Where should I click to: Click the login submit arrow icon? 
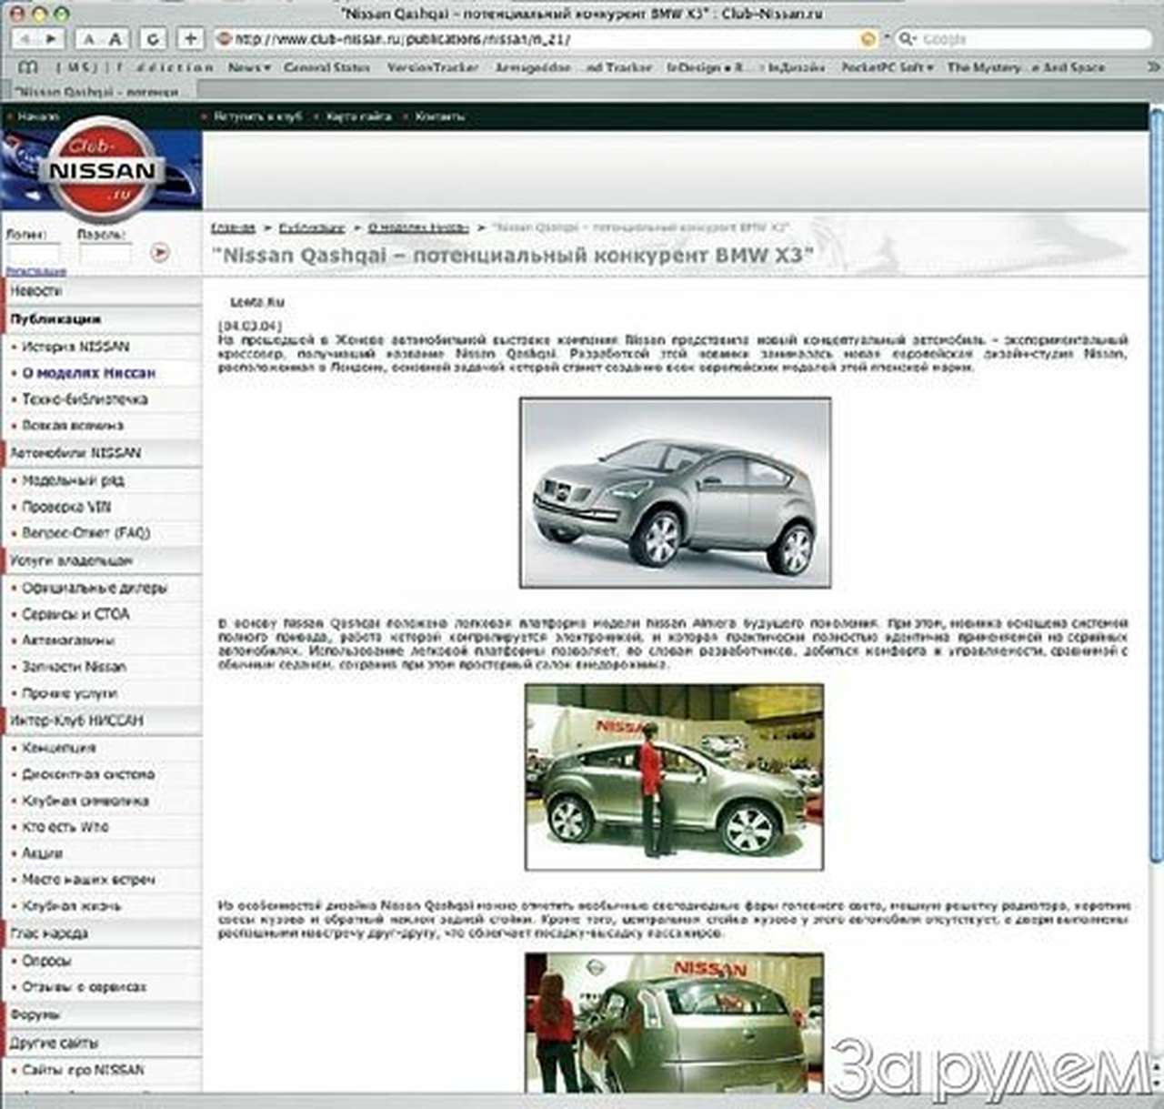[160, 252]
